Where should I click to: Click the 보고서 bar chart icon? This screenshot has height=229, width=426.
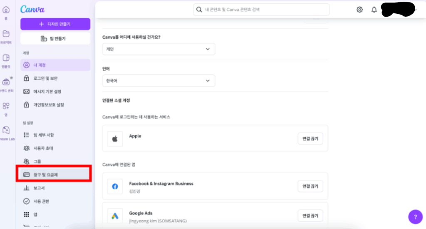tap(26, 188)
